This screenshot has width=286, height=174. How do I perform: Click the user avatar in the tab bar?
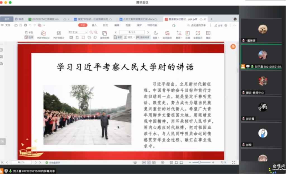pos(235,19)
